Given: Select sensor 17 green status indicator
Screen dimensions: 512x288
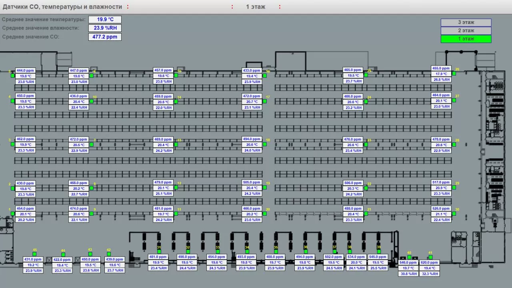Looking at the screenshot, I should point(264,101).
